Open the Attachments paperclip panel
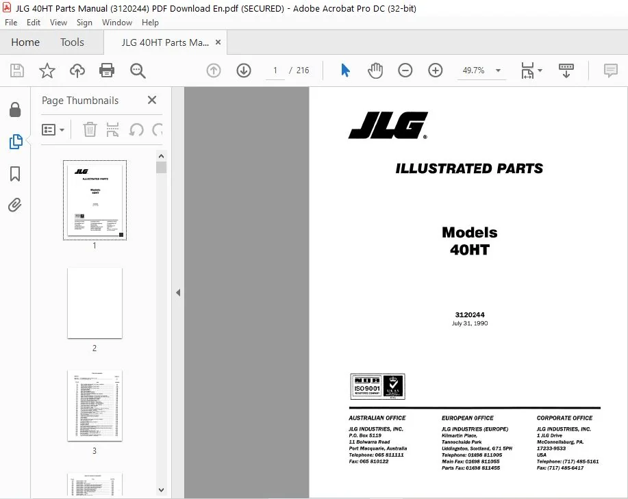 pos(15,205)
